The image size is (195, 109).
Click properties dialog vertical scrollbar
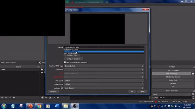tap(146, 62)
